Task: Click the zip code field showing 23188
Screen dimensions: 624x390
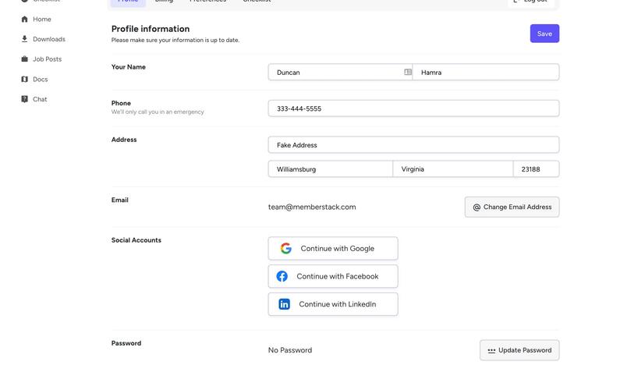Action: [536, 169]
